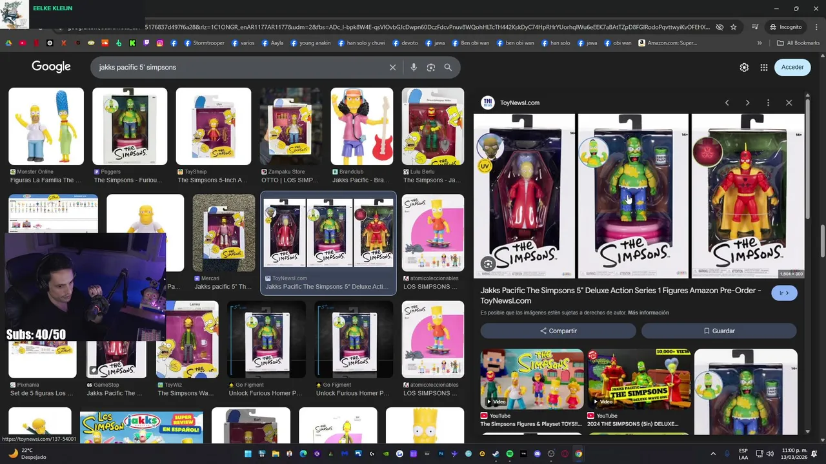
Task: Start a voice search with the microphone
Action: 414,67
